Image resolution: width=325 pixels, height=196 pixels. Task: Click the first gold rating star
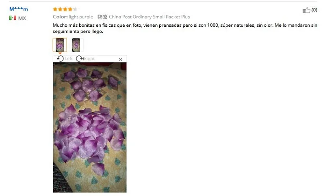(55, 9)
